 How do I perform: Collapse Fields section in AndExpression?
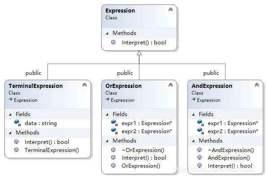point(193,114)
